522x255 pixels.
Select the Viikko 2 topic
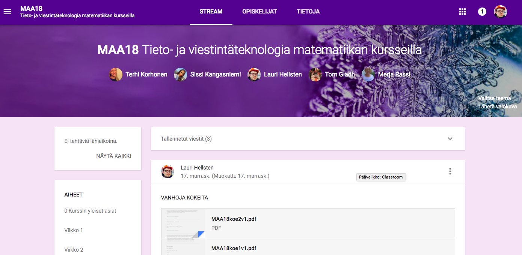[x=74, y=250]
